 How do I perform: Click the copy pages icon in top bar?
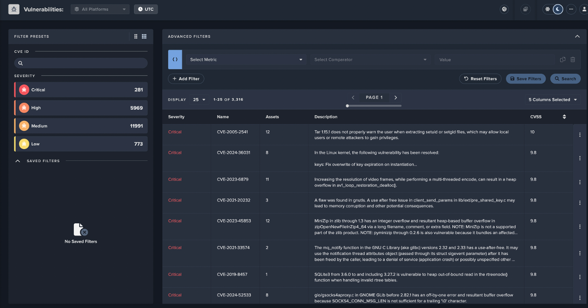[525, 9]
